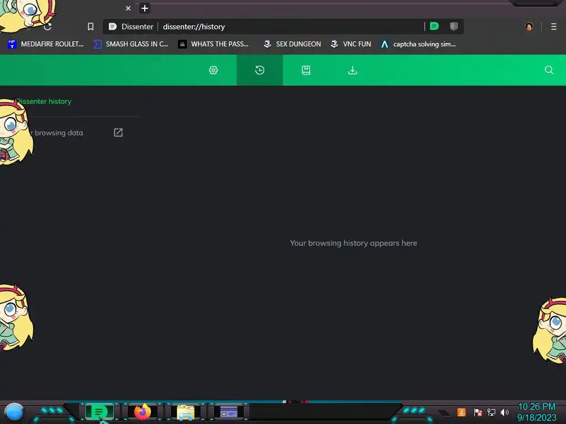
Task: Click the Dissenter history sidebar link
Action: [x=44, y=102]
